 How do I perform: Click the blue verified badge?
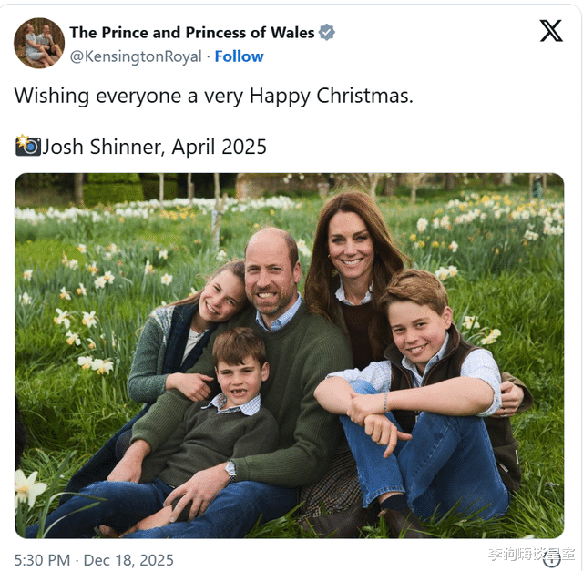(326, 33)
